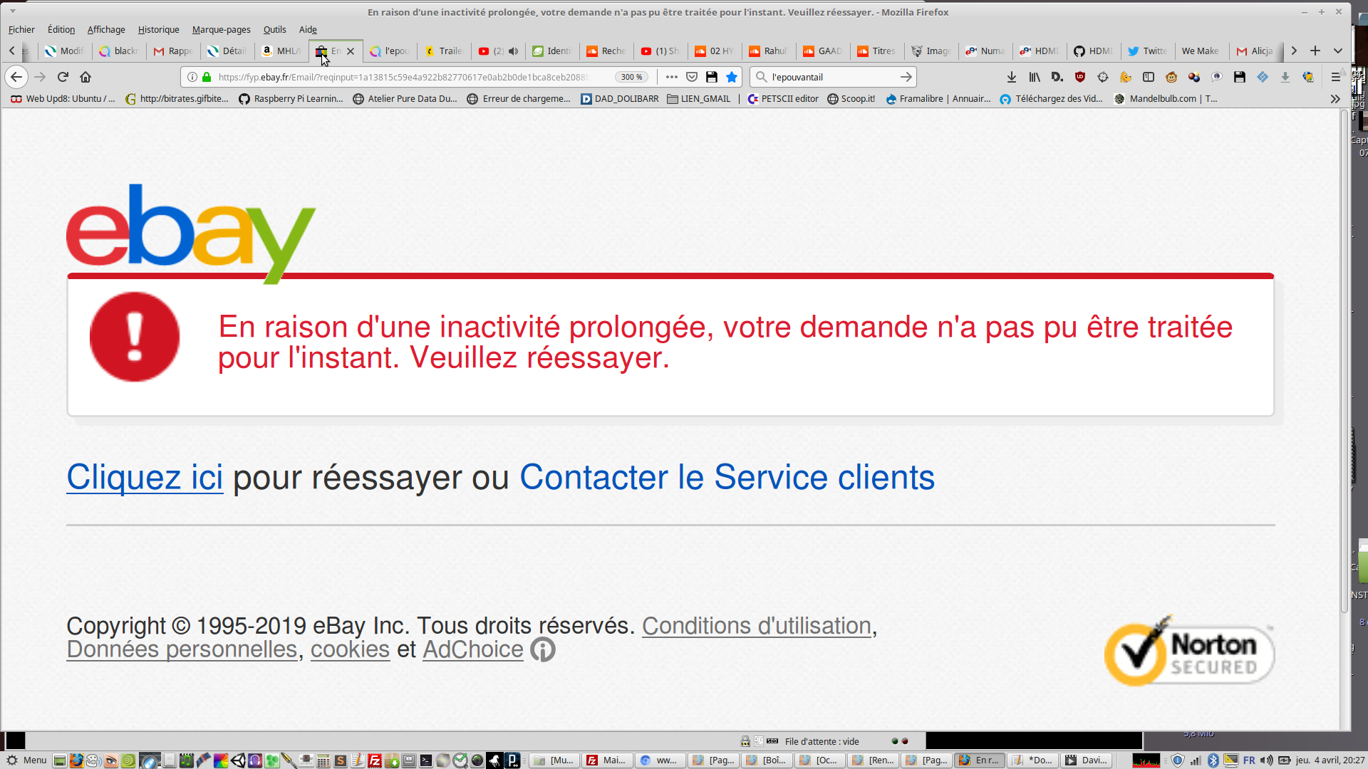Go to the Firefox home page
Viewport: 1368px width, 769px height.
[x=85, y=77]
